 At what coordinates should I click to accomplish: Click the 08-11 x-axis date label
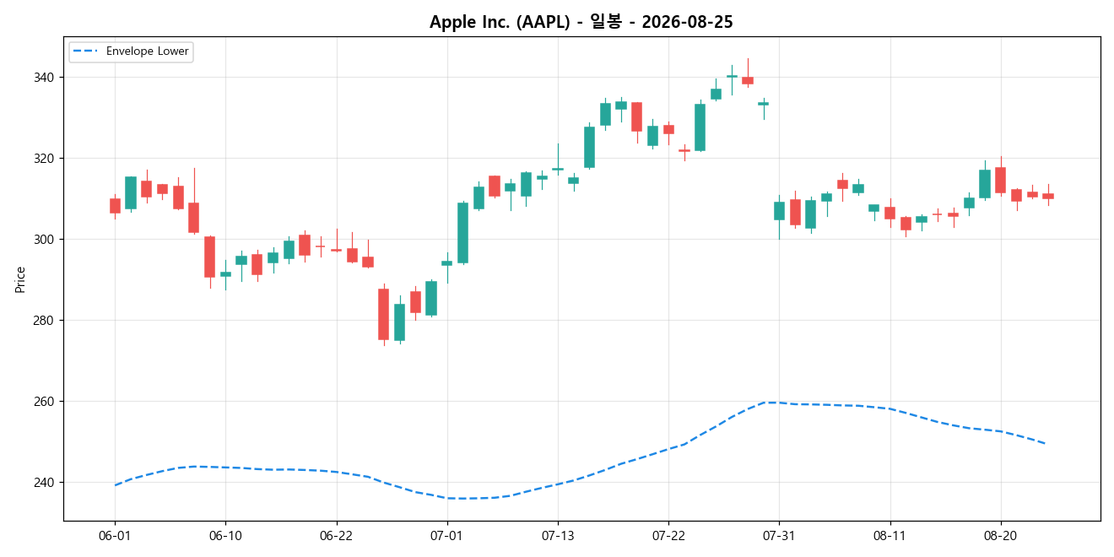tap(890, 536)
